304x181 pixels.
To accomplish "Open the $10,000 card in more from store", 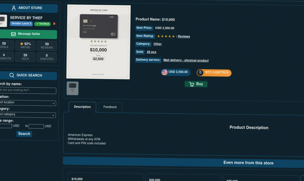I will 106,177.
